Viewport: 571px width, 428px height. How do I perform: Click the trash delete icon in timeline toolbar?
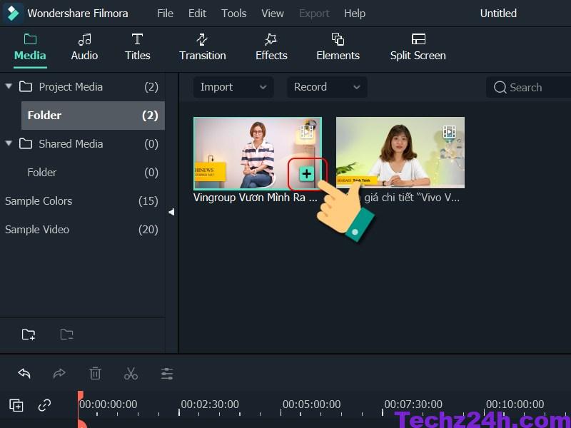[95, 373]
